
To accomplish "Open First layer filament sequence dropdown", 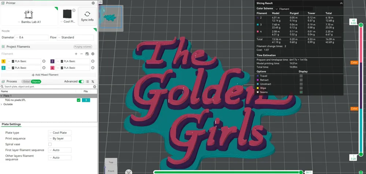I will coord(60,150).
